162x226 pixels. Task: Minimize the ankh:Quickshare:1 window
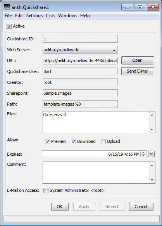click(128, 7)
